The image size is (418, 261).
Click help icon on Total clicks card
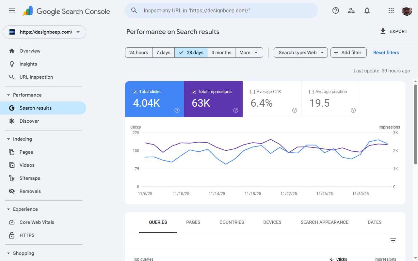tap(177, 110)
